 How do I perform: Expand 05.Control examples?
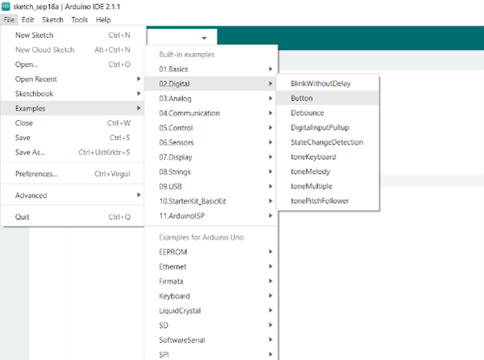211,128
